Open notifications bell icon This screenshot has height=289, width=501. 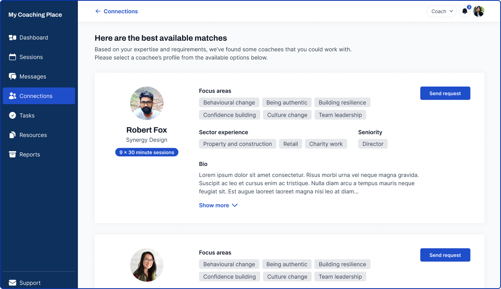(465, 11)
